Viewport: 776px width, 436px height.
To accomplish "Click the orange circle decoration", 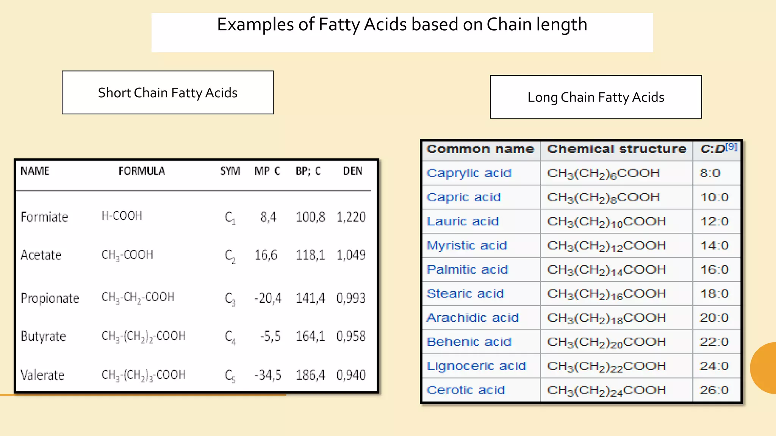I will coord(763,368).
